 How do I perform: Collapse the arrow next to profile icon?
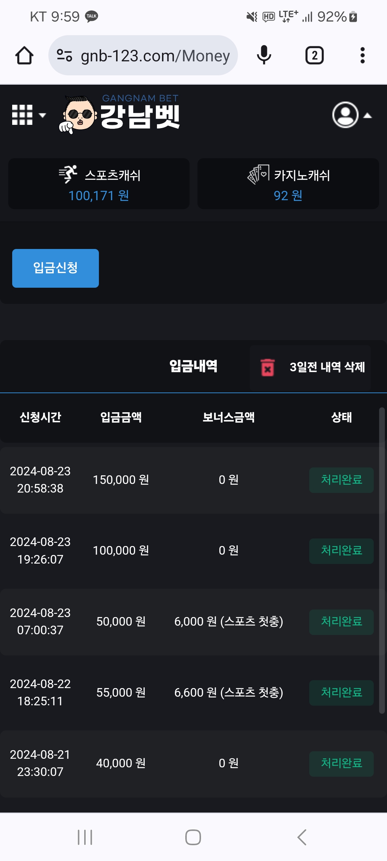[368, 116]
